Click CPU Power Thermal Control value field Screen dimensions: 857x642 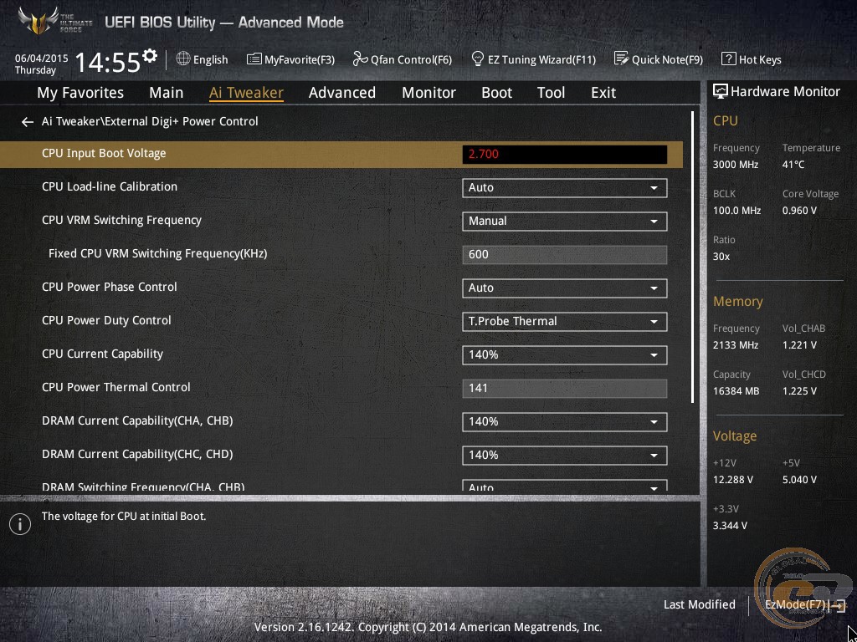coord(565,389)
